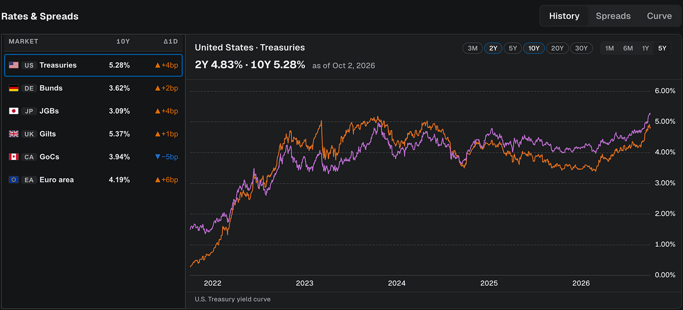
Task: Click the CA country code badge
Action: point(29,157)
